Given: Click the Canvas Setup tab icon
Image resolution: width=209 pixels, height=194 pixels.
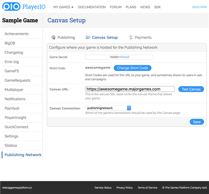Looking at the screenshot, I should pos(88,37).
